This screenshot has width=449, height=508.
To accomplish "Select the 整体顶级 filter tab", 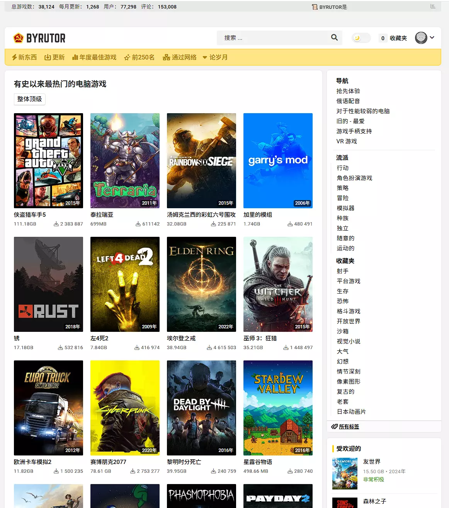I will [x=29, y=99].
